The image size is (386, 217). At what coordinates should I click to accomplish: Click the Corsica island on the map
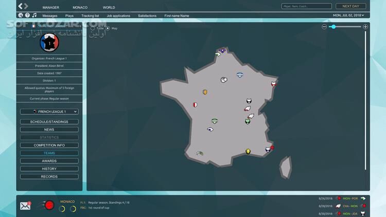(x=285, y=167)
